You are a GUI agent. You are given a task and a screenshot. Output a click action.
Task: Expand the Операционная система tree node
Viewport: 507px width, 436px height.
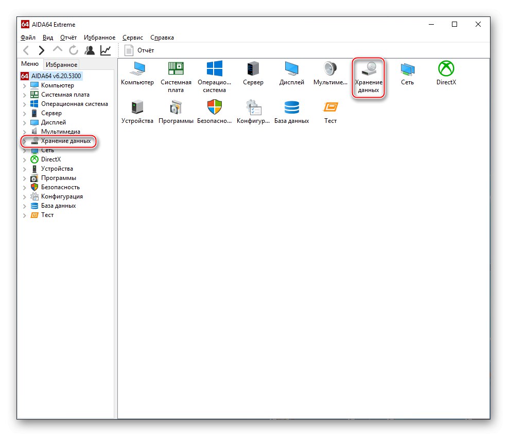(x=25, y=104)
